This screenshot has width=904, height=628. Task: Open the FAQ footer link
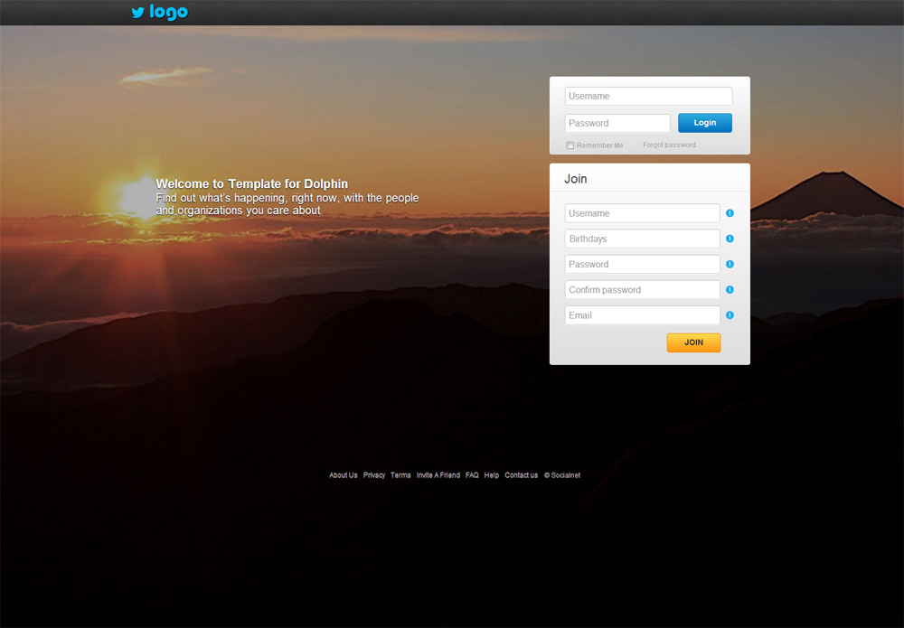point(472,475)
